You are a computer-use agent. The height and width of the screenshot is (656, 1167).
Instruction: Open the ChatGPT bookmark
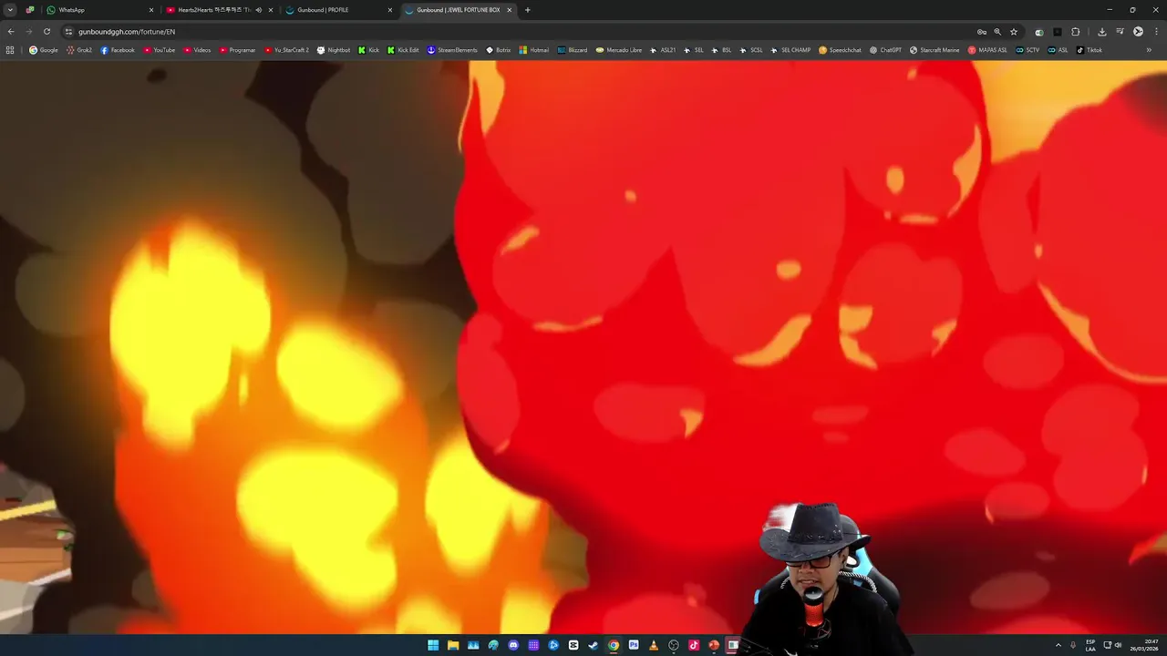click(x=885, y=50)
